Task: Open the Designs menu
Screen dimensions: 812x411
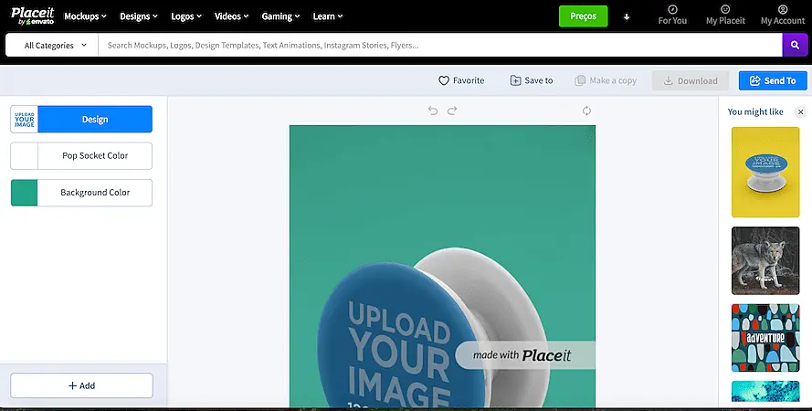Action: (x=138, y=16)
